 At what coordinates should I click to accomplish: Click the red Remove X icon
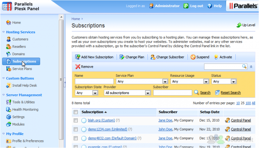[77, 67]
